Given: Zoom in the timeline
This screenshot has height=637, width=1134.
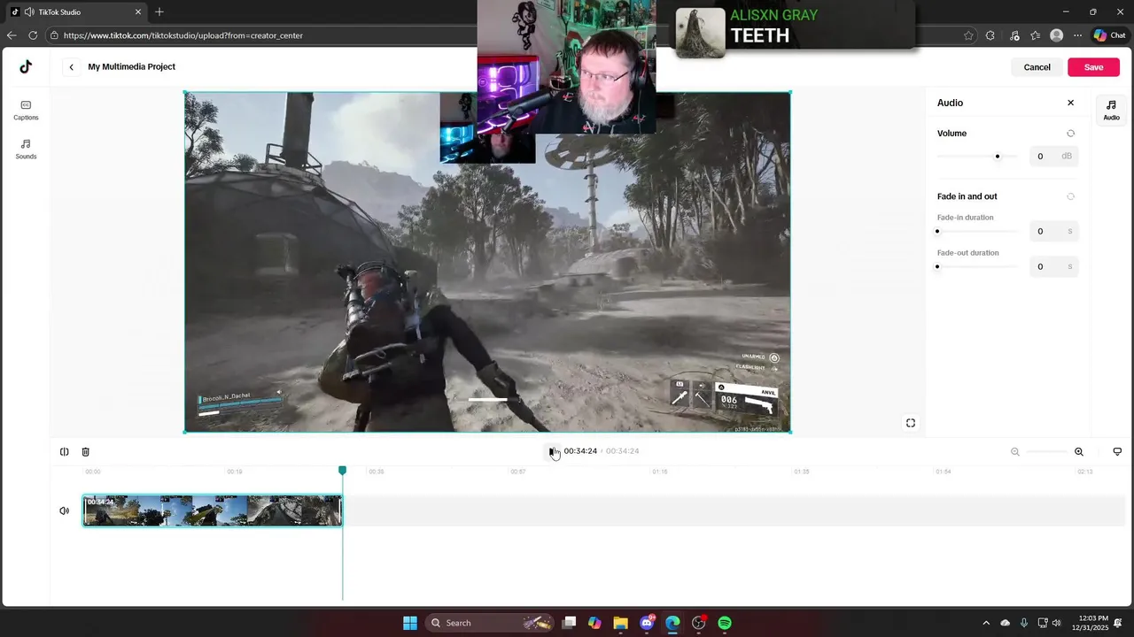Looking at the screenshot, I should point(1079,451).
